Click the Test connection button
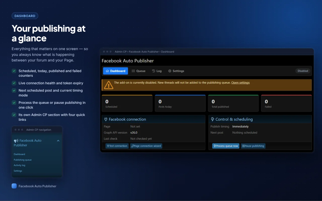Image resolution: width=322 pixels, height=201 pixels. click(x=117, y=146)
